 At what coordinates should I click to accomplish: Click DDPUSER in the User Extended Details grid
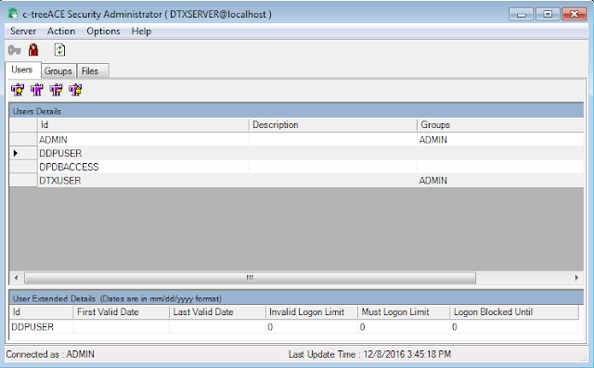pos(41,327)
